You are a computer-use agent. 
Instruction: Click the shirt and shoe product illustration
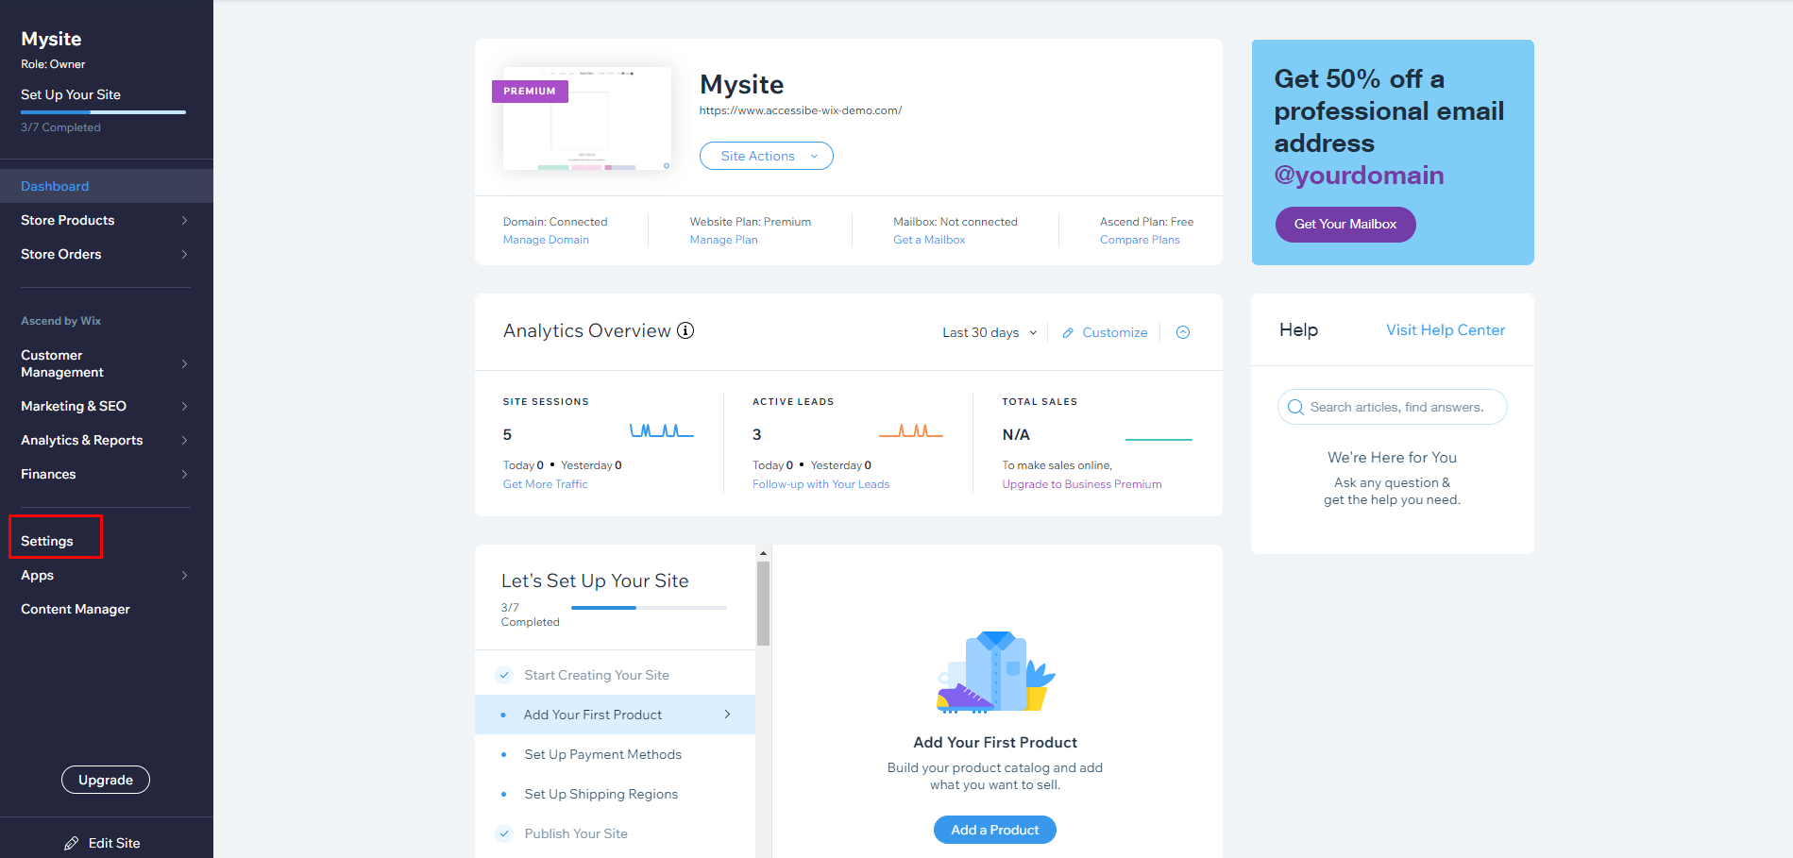coord(995,672)
